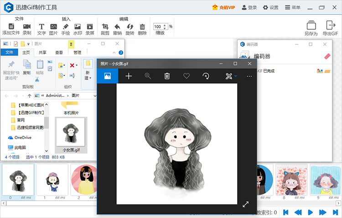Select frame 8 thumbnail in the timeline

coord(292,180)
